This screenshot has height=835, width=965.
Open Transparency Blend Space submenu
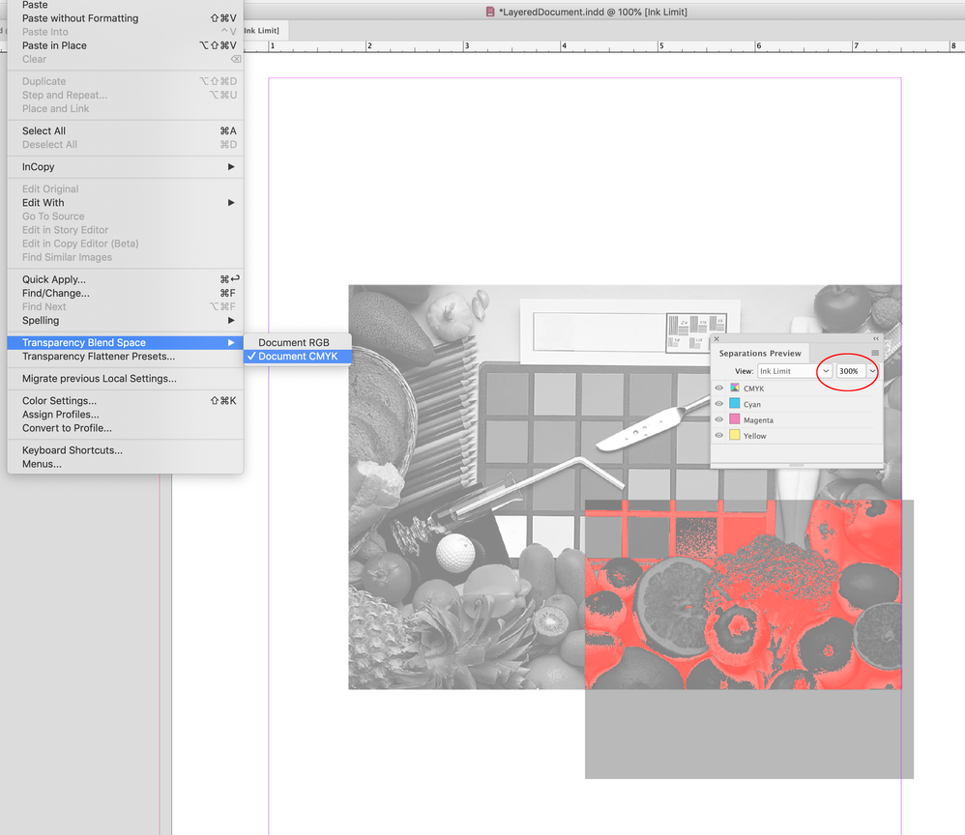click(125, 343)
